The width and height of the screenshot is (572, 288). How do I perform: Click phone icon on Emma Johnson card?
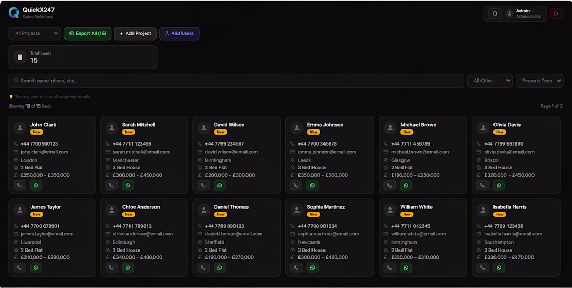[296, 185]
